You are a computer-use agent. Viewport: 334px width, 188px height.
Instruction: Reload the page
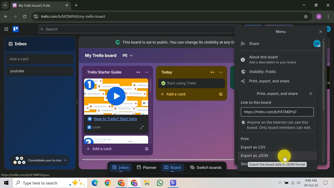(x=25, y=16)
